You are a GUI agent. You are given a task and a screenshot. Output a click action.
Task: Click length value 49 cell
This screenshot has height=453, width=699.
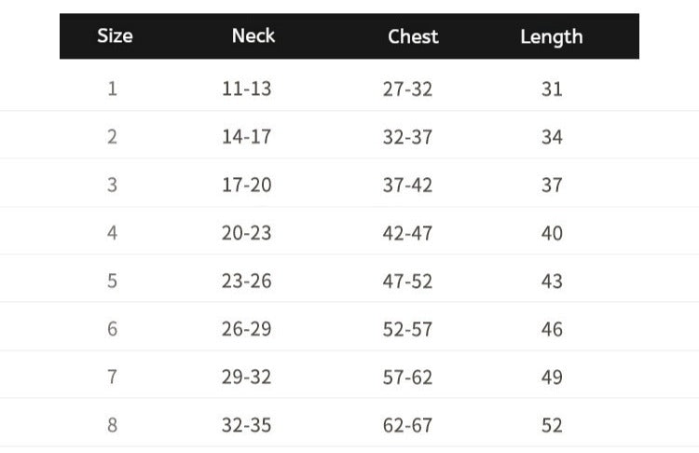click(552, 377)
